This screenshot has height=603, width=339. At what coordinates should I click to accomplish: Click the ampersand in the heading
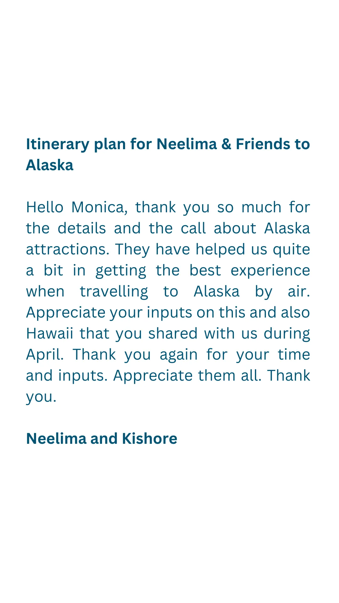click(226, 144)
